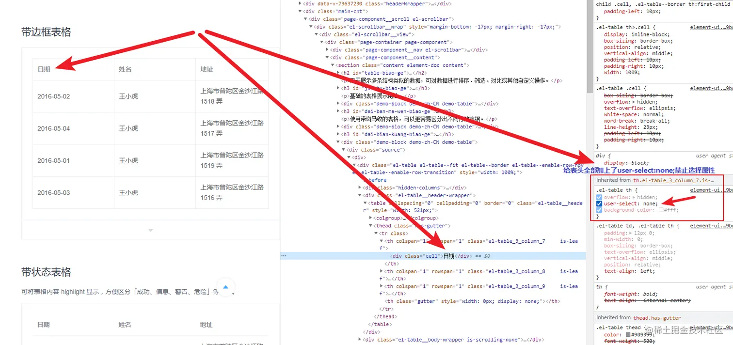Click the demo code expand caret

150,230
